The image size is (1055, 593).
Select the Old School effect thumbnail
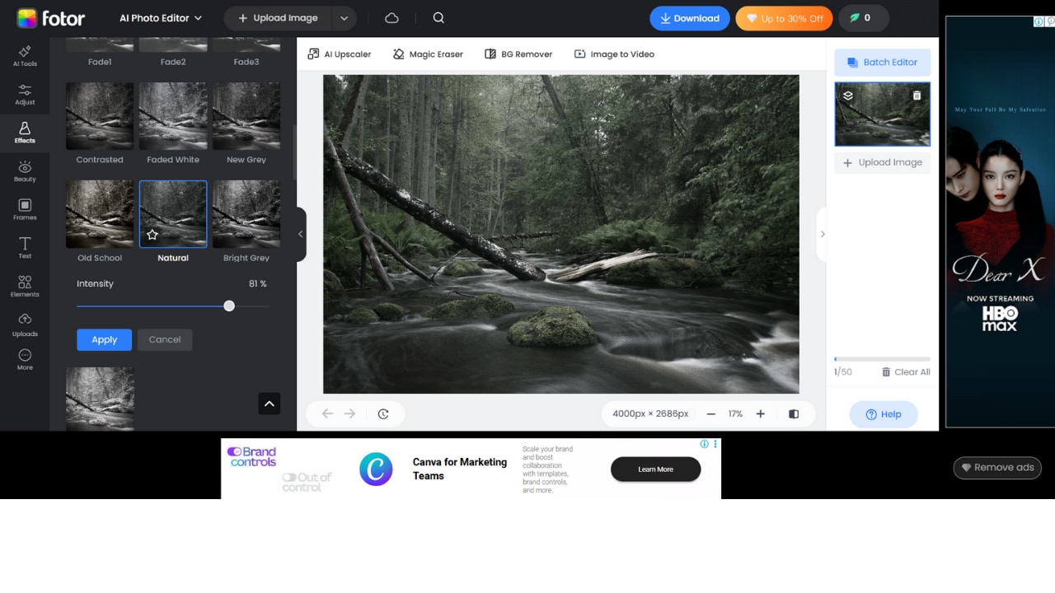[x=100, y=214]
